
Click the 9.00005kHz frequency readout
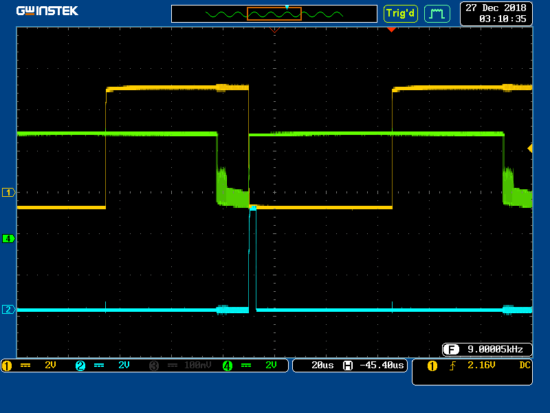pos(495,350)
